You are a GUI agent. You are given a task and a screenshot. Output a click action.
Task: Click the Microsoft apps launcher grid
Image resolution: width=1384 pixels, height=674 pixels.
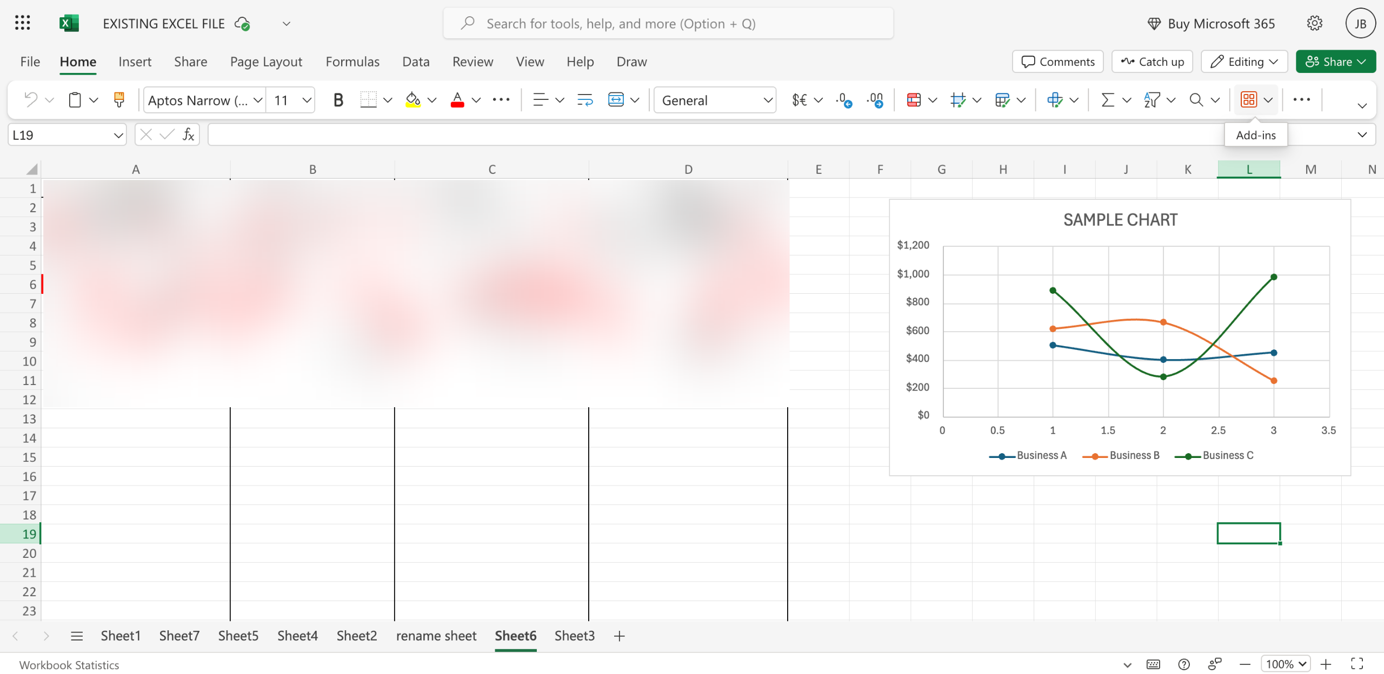(x=22, y=23)
